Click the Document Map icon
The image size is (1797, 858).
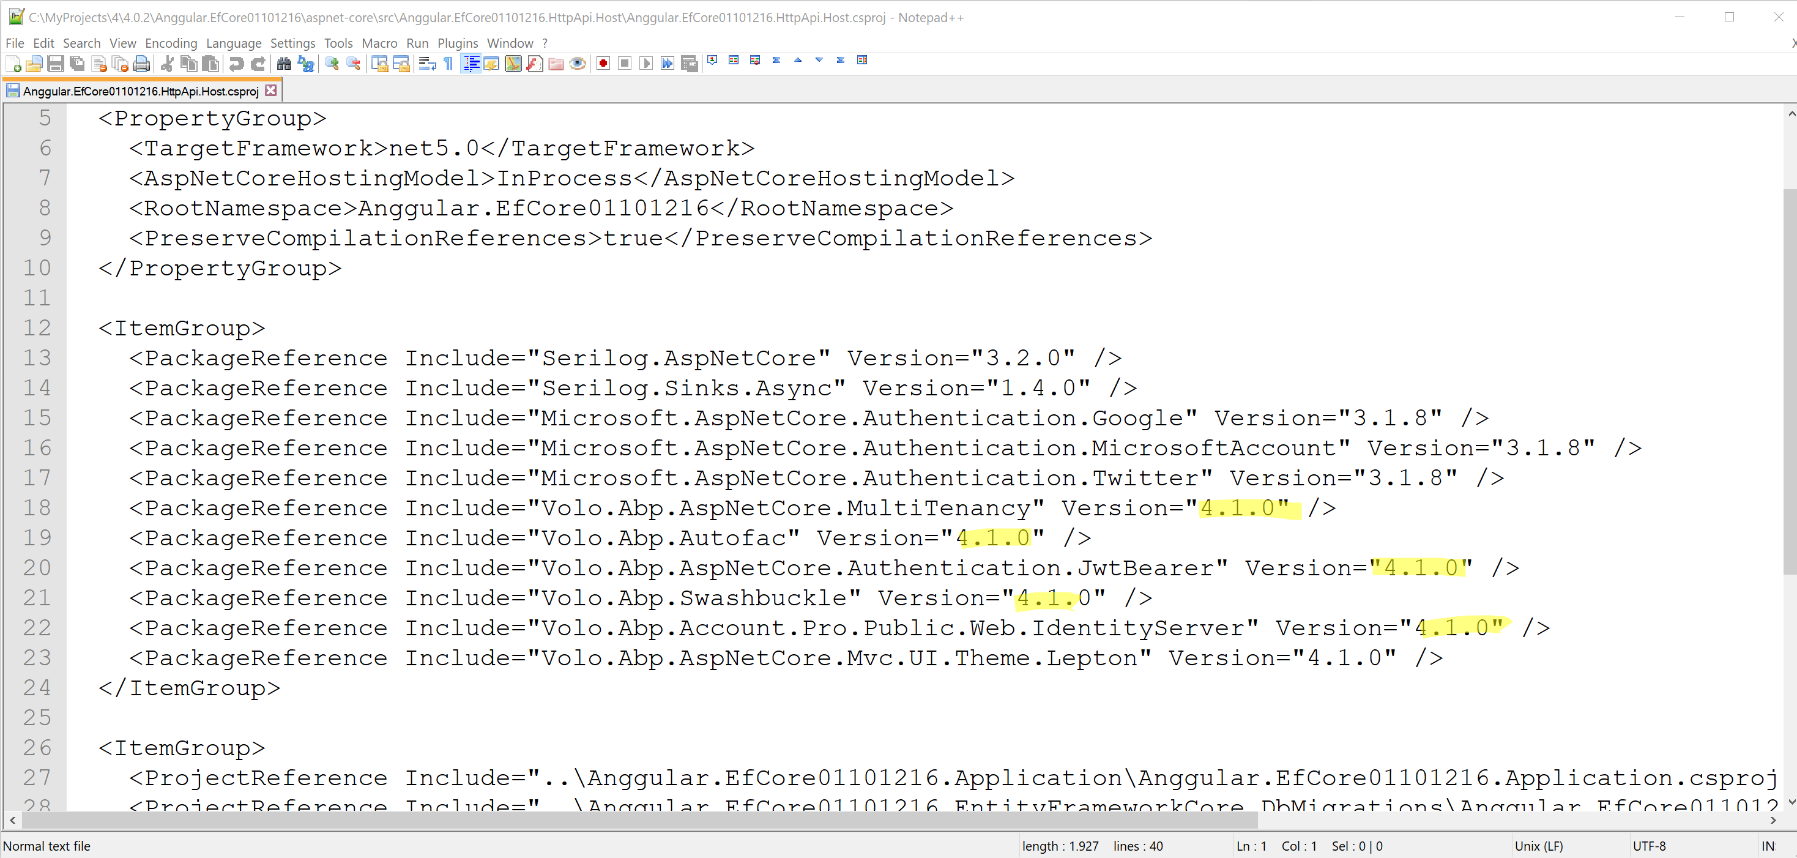pos(513,64)
